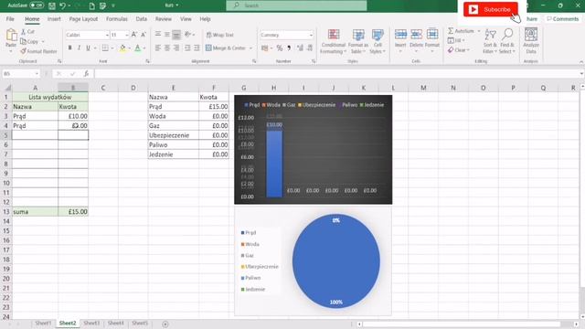
Task: Apply Comma Style icon
Action: (289, 48)
